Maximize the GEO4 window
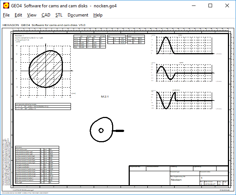Viewport: 236px width, 195px height. click(x=210, y=5)
